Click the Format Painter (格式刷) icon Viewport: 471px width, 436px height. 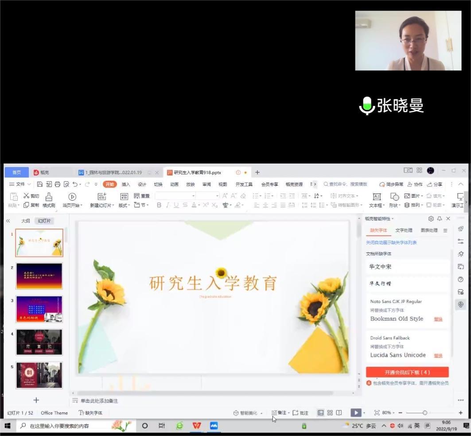[49, 196]
